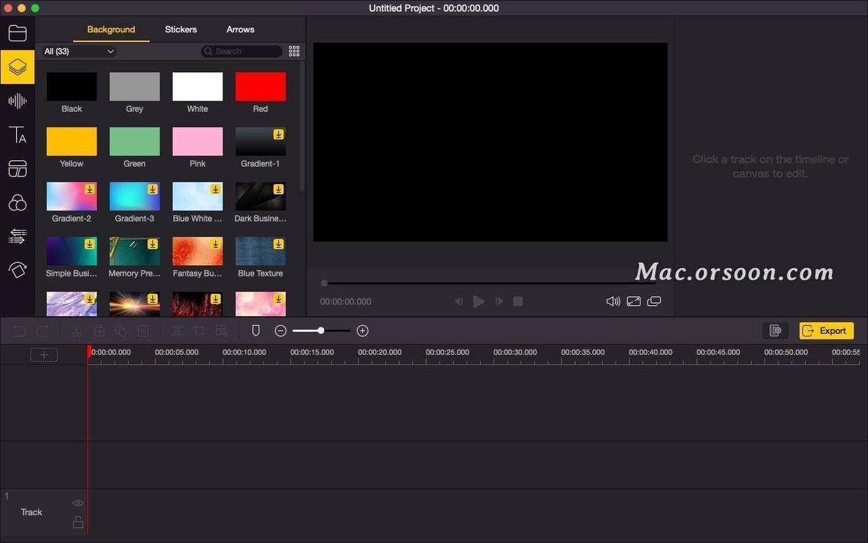Viewport: 868px width, 543px height.
Task: Open the text tool panel
Action: point(17,134)
